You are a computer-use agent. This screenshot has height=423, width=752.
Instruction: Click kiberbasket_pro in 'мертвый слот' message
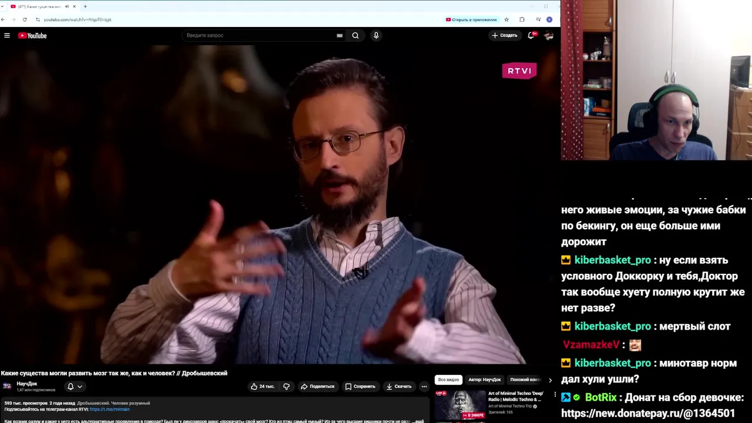click(x=613, y=326)
